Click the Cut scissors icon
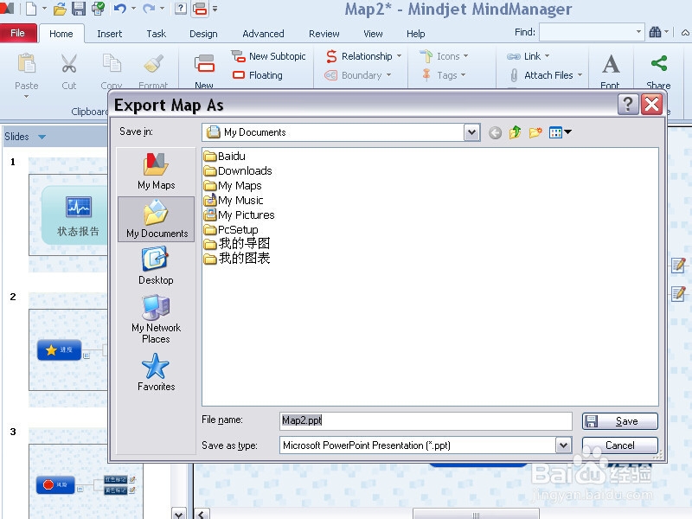 click(x=69, y=64)
